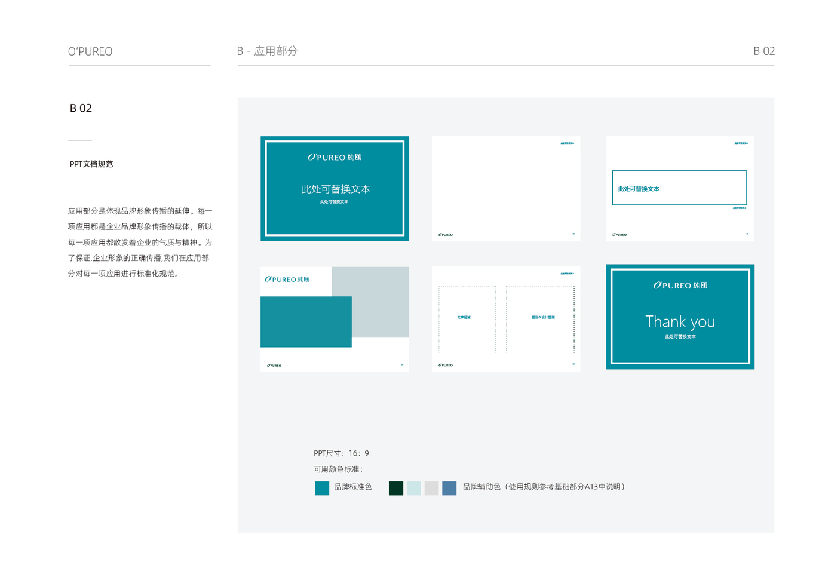Image resolution: width=816 pixels, height=577 pixels.
Task: Click the 品牌标准色 label
Action: [353, 487]
